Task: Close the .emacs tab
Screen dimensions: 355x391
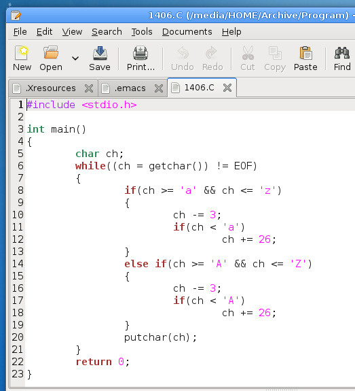Action: (159, 88)
